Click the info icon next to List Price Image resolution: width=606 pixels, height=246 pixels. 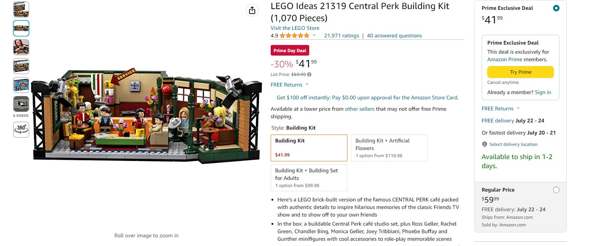click(x=309, y=74)
